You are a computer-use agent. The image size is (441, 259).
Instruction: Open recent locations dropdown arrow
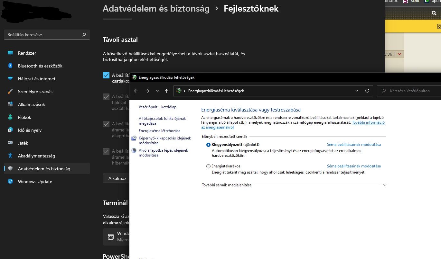[157, 91]
